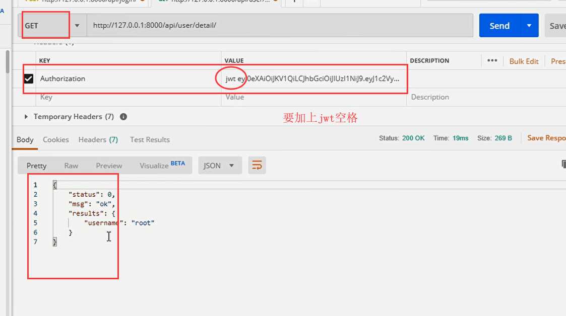566x316 pixels.
Task: Open the Test Results tab
Action: pos(150,140)
